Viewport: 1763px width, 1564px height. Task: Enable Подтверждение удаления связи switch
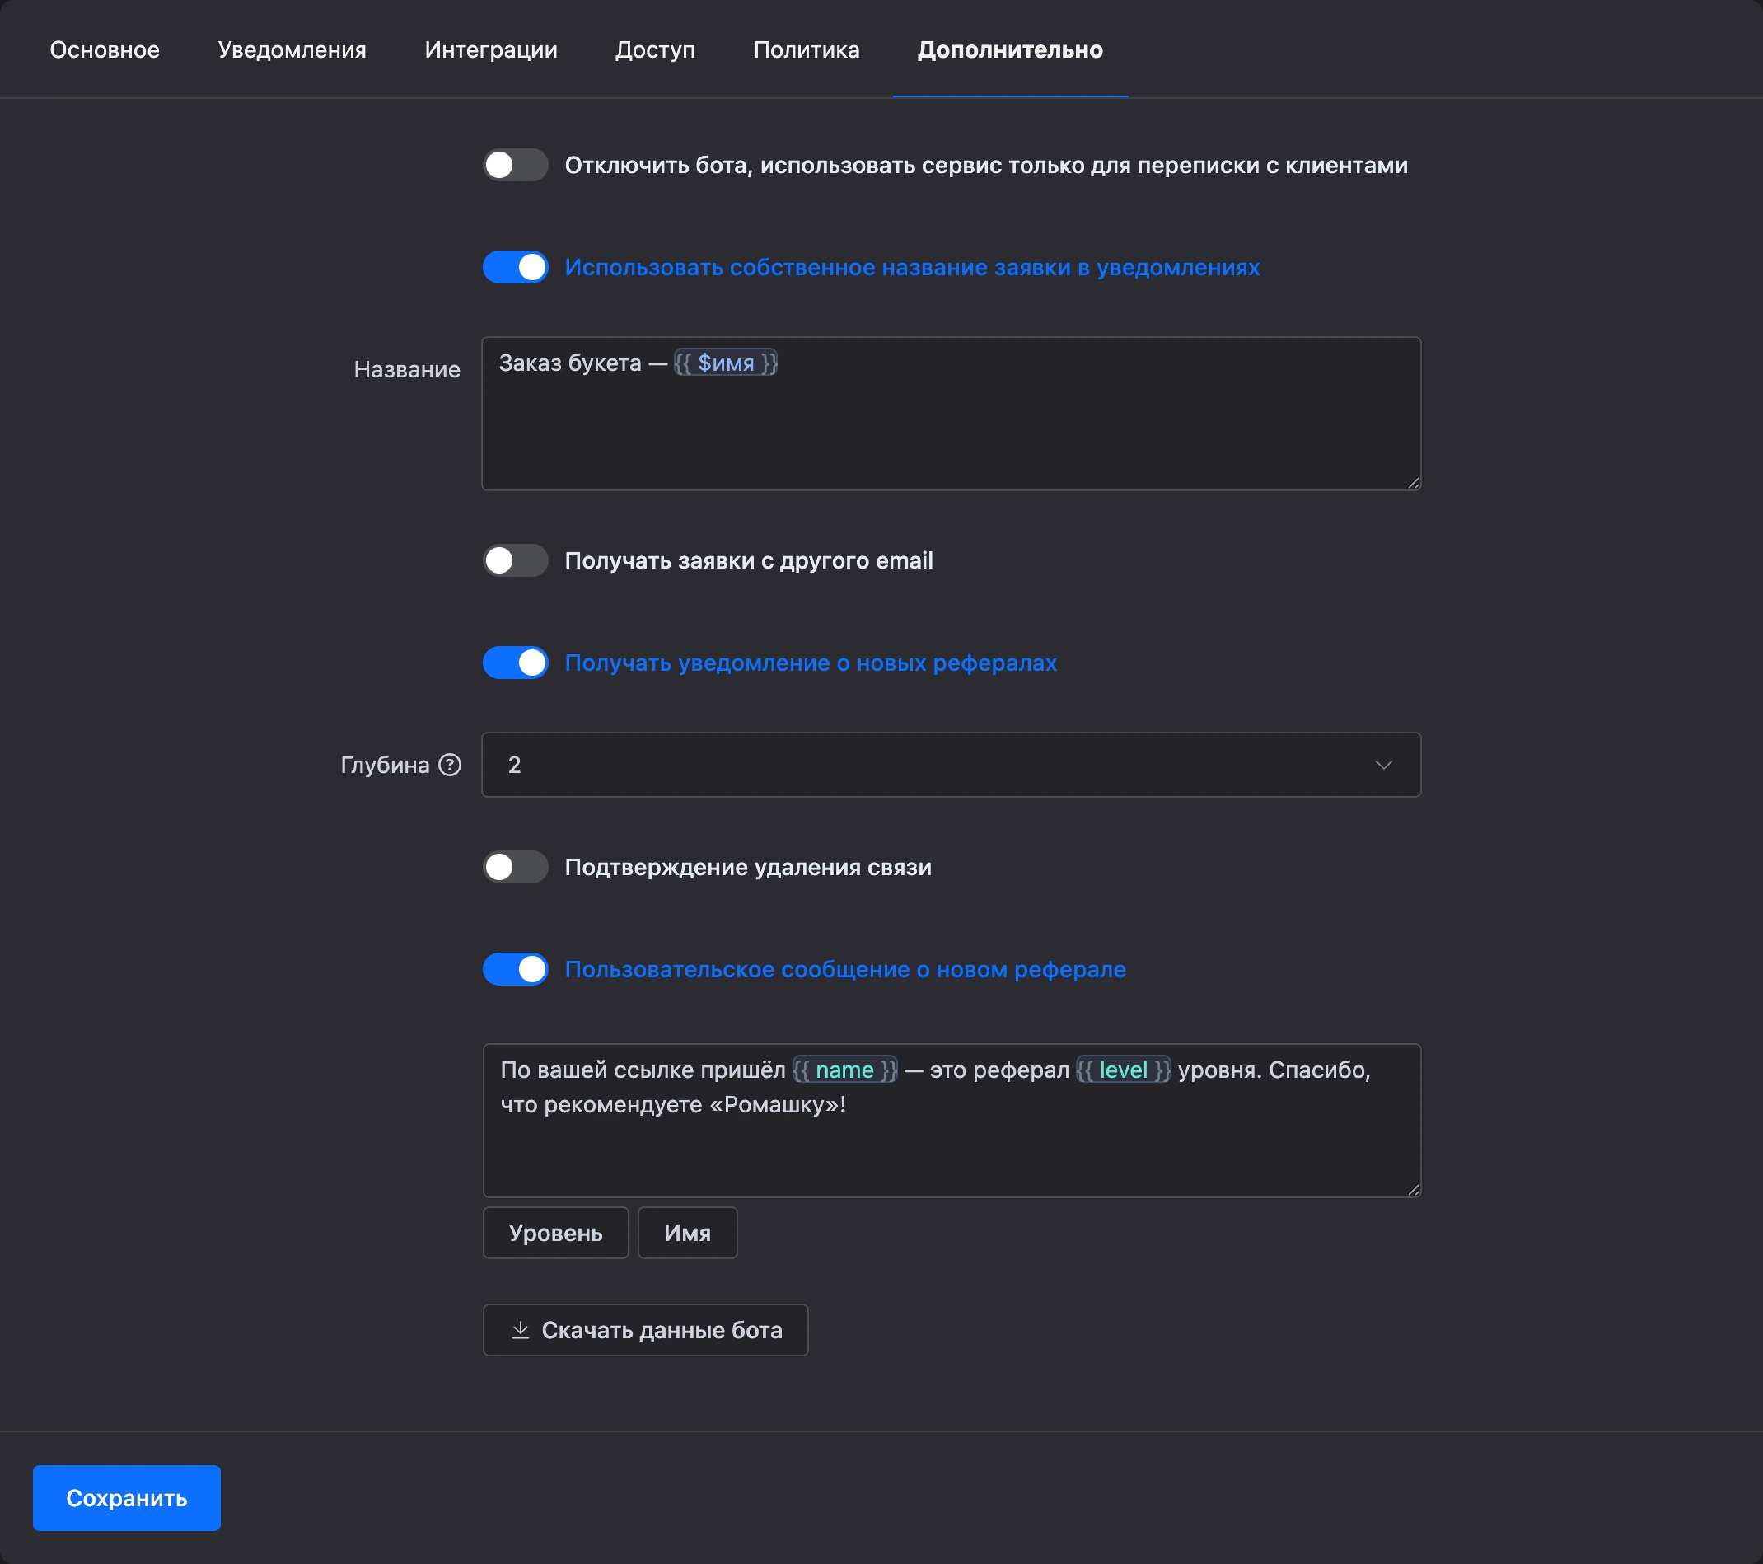pyautogui.click(x=515, y=867)
